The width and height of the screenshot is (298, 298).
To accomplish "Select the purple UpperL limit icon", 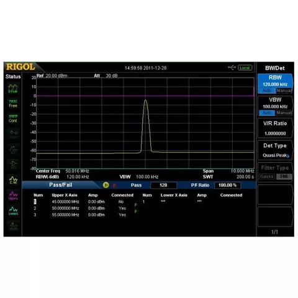I will (x=13, y=196).
